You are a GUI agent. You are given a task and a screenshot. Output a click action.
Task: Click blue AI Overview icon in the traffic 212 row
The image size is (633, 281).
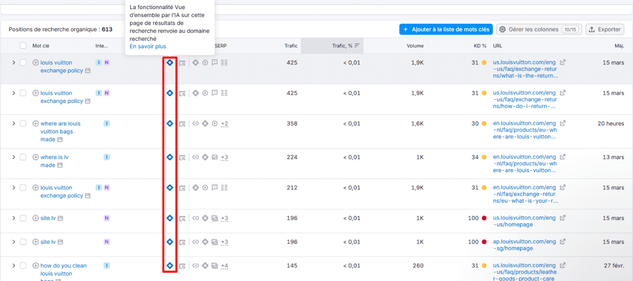point(170,188)
